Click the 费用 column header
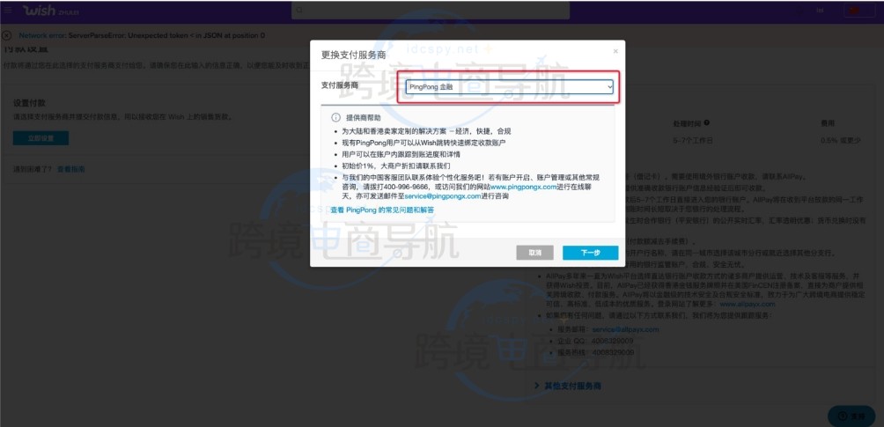The width and height of the screenshot is (884, 427). click(x=827, y=123)
